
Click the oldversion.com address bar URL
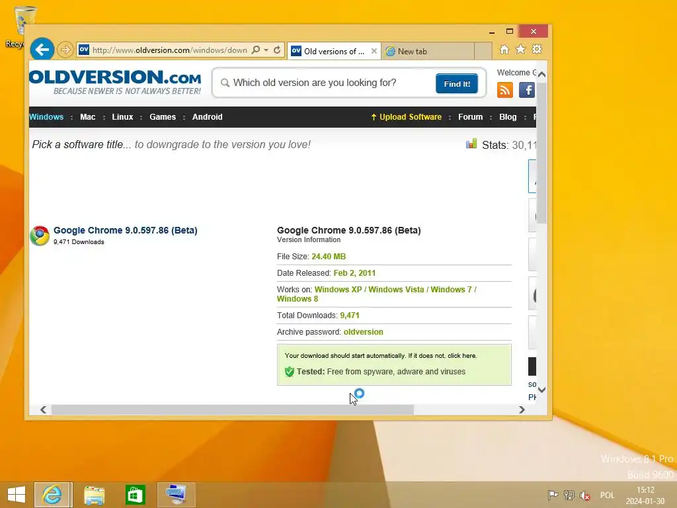(x=169, y=50)
